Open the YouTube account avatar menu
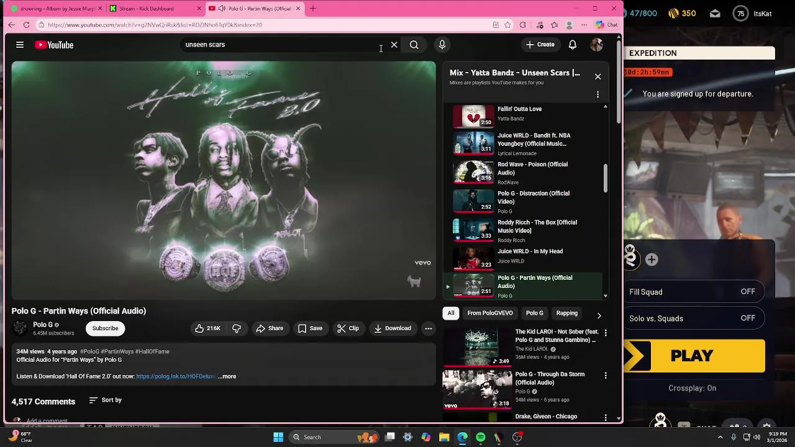The image size is (795, 447). (x=596, y=45)
